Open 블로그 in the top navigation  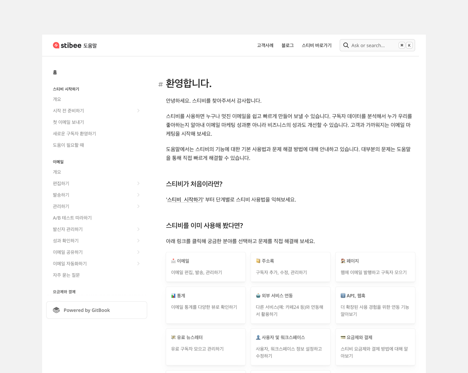click(287, 45)
